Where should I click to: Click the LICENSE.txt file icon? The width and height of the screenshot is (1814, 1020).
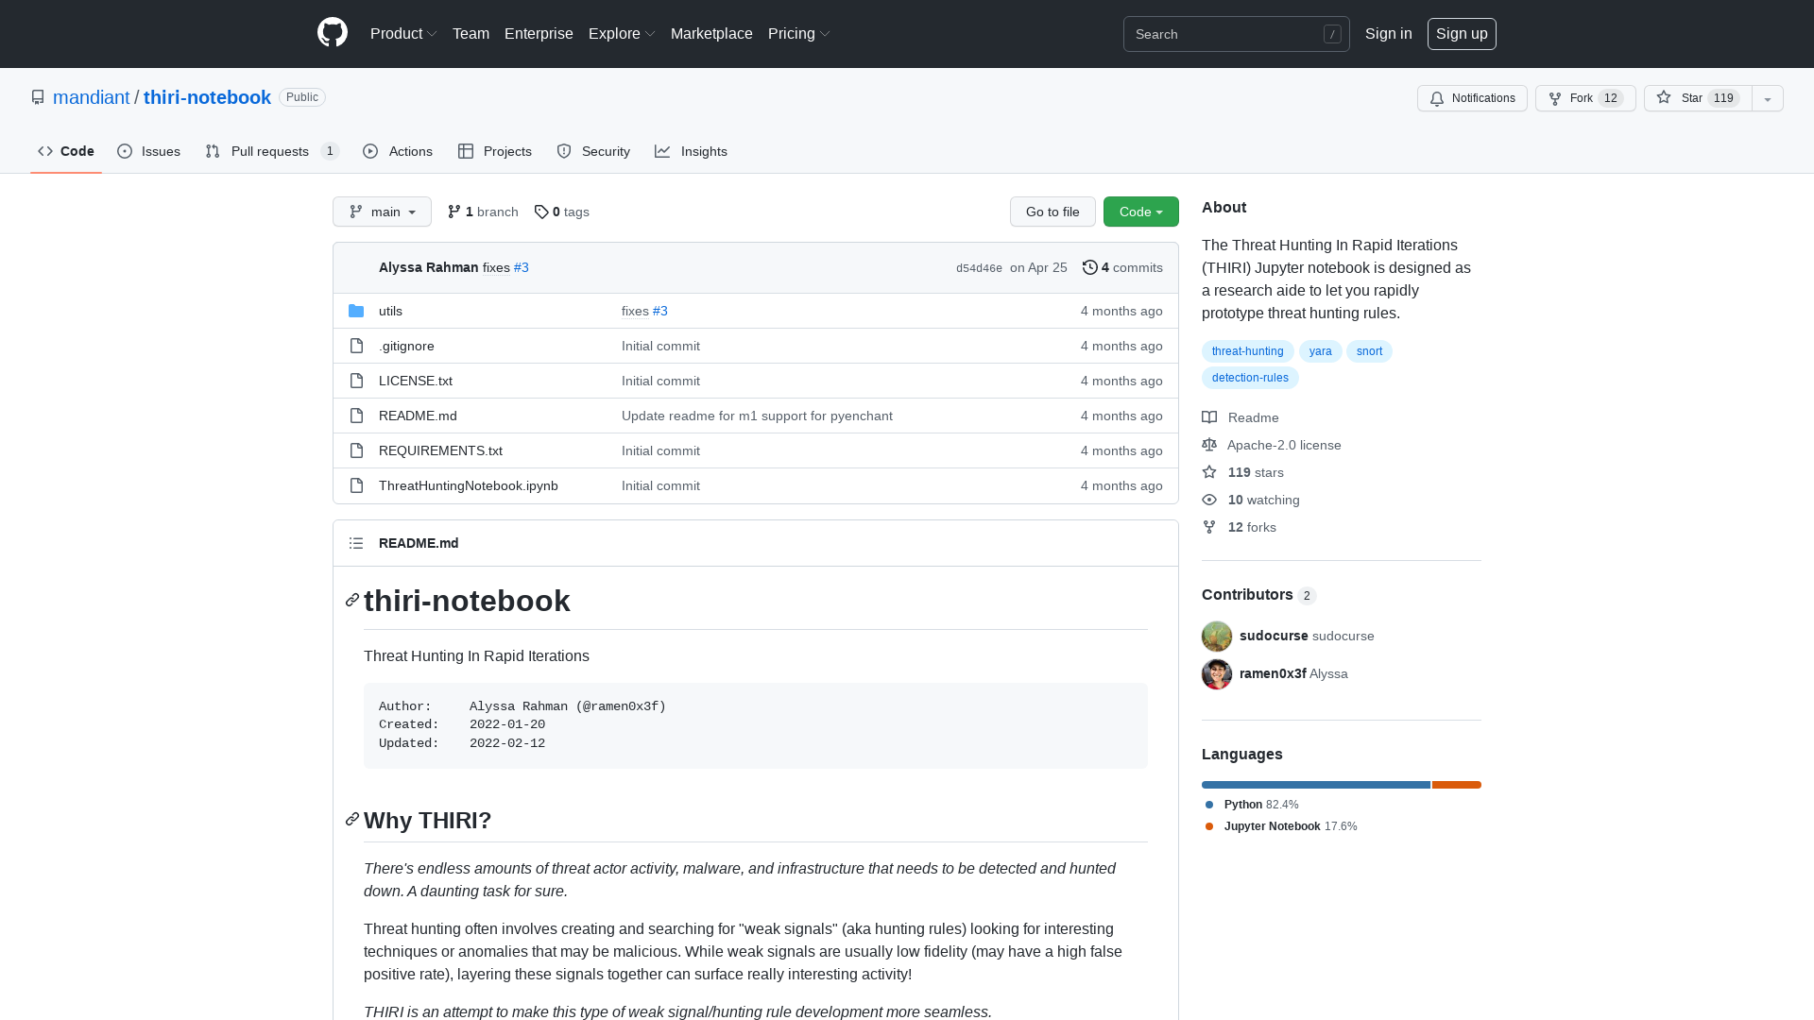point(356,381)
